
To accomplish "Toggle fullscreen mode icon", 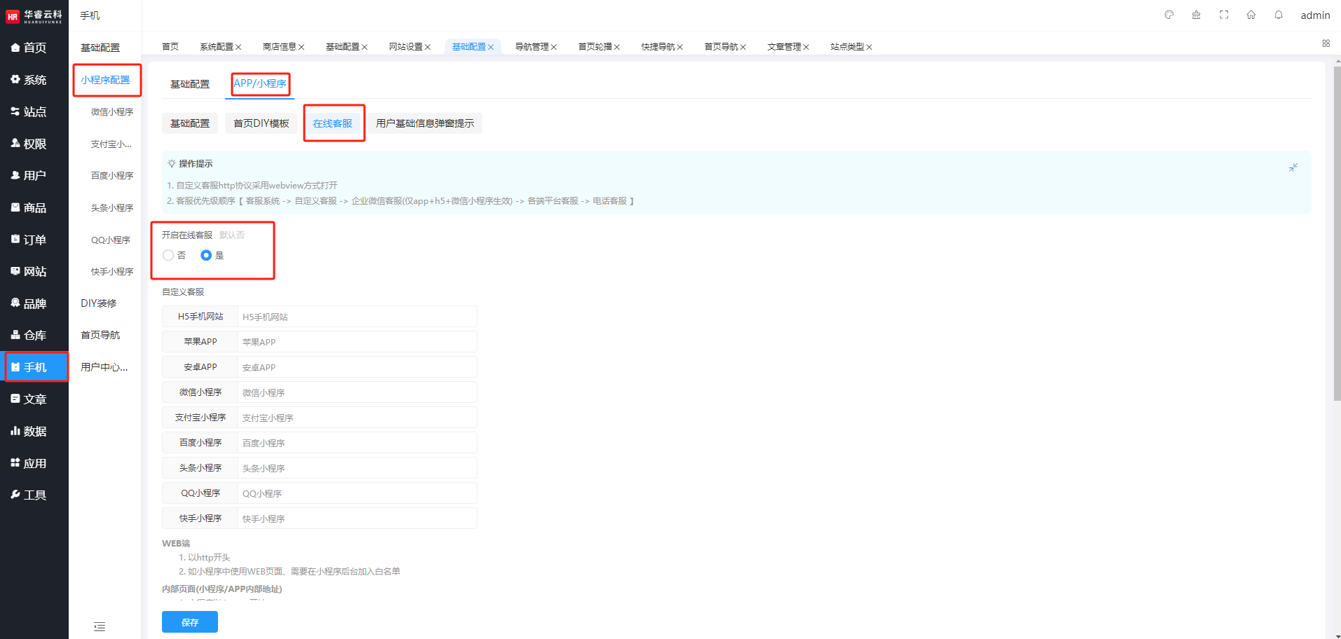I will (x=1224, y=15).
